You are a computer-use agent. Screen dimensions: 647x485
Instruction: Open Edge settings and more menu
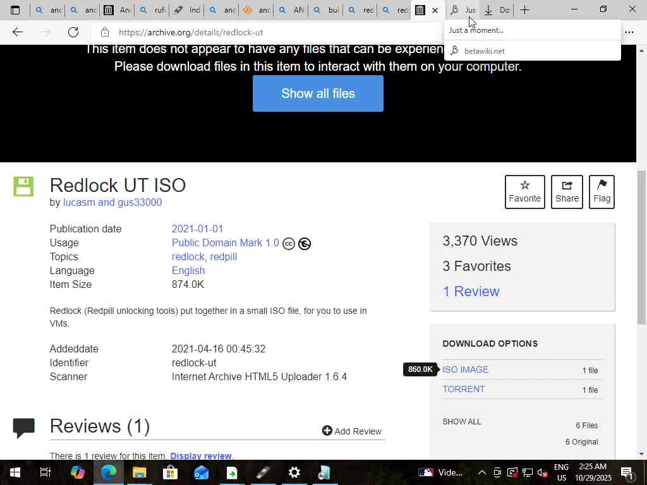[629, 32]
